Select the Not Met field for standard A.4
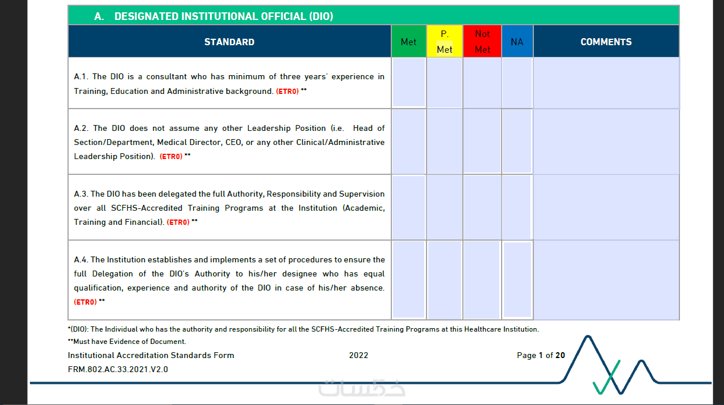This screenshot has height=405, width=724. (x=482, y=280)
